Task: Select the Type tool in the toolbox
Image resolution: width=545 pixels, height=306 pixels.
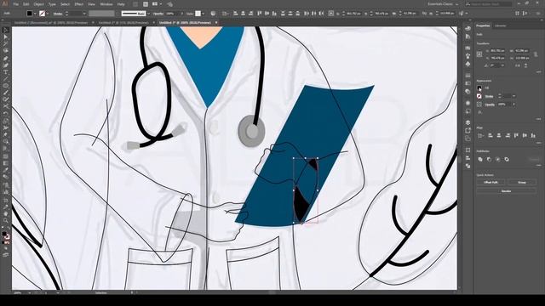Action: [x=6, y=72]
